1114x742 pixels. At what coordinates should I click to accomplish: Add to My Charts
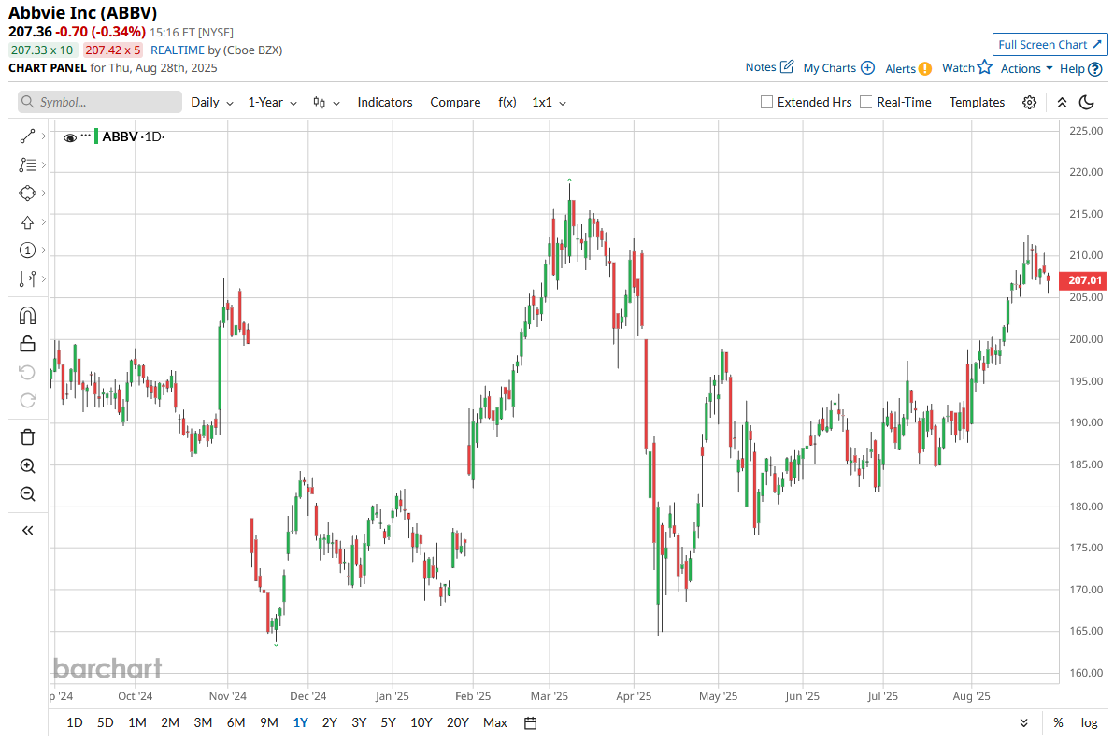(x=838, y=68)
